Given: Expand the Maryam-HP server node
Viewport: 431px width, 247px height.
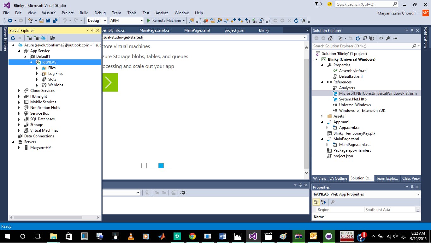Looking at the screenshot, I should point(19,148).
